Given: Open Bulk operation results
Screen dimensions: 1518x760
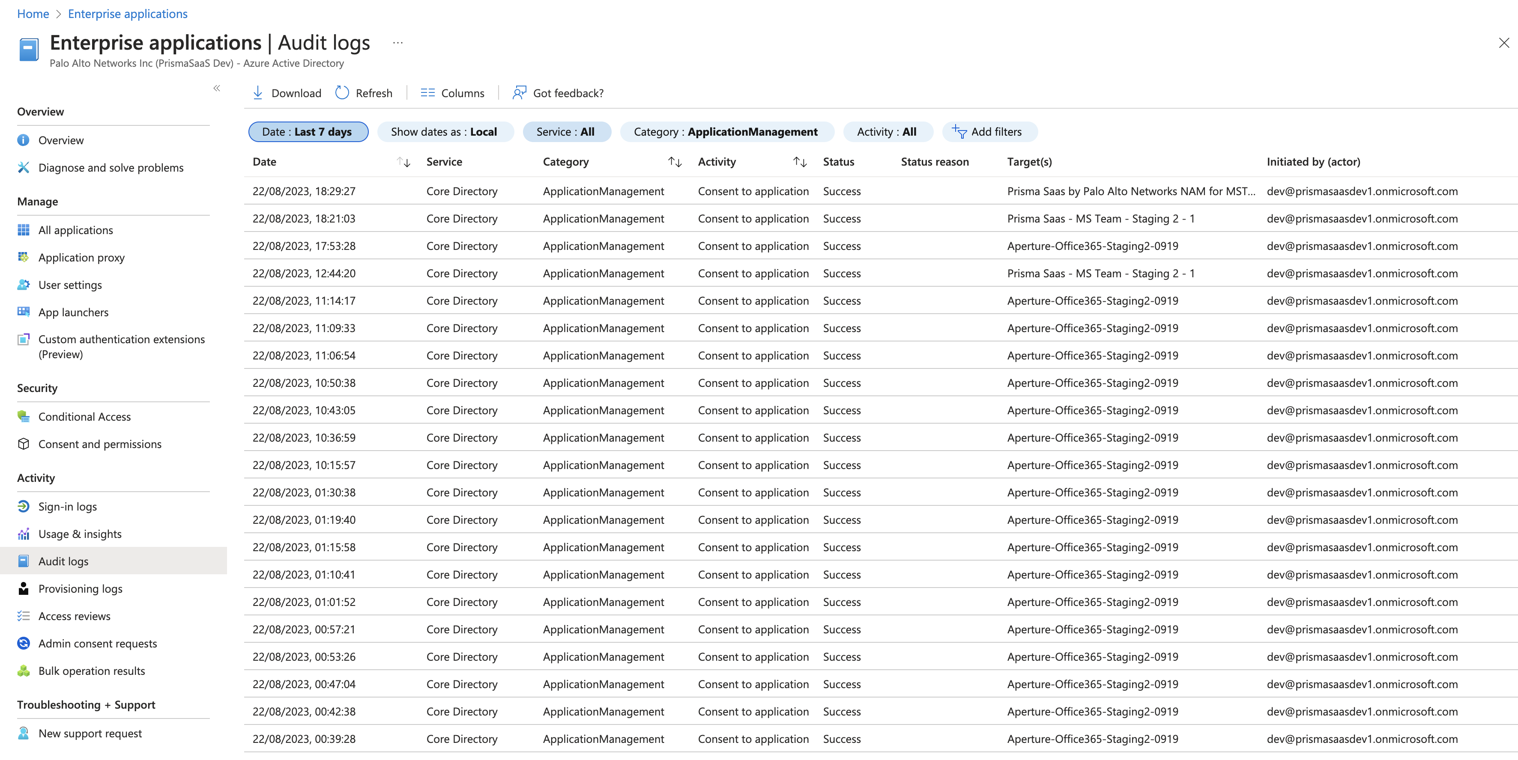Looking at the screenshot, I should [x=91, y=671].
